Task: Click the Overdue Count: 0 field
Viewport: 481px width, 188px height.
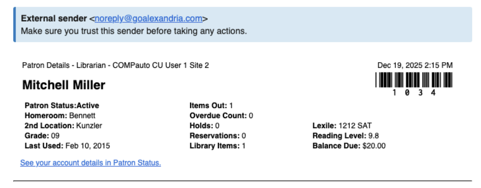Action: click(221, 115)
